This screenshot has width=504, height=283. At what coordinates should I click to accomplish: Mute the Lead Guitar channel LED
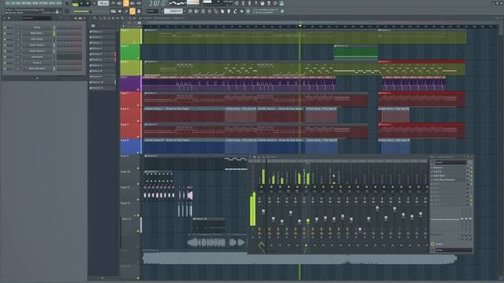click(x=5, y=57)
